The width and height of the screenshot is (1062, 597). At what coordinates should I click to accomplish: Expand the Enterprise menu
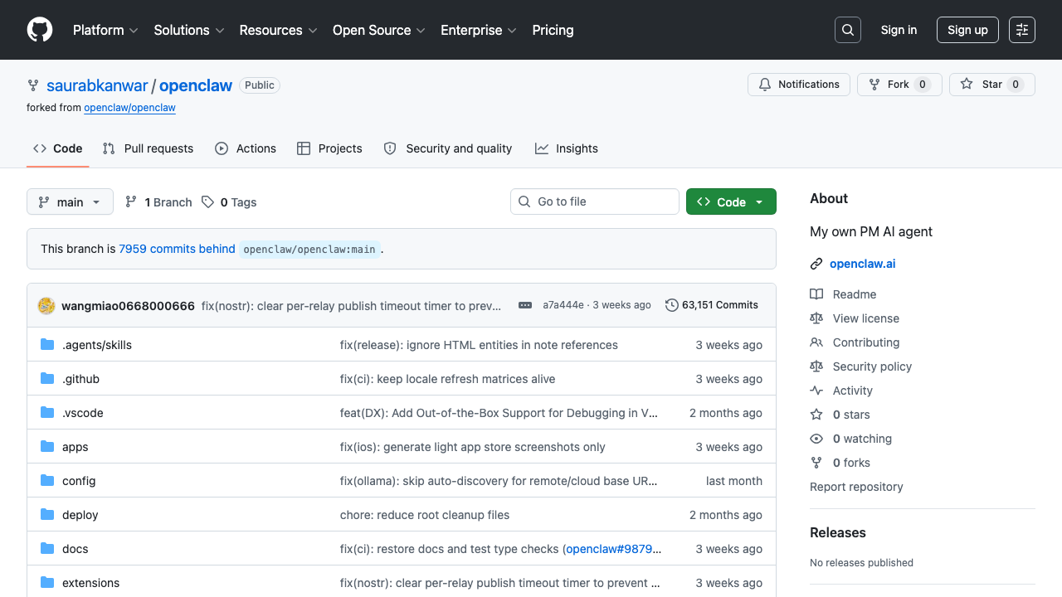(479, 30)
